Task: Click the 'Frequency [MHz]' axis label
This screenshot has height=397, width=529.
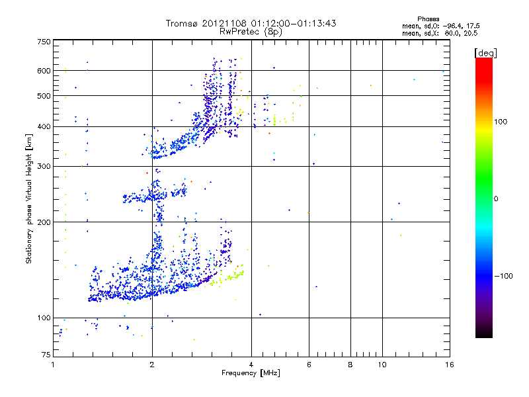Action: tap(251, 373)
